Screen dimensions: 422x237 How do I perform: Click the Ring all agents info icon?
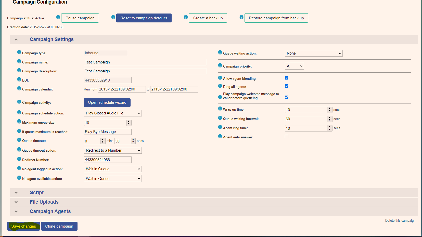click(x=220, y=86)
